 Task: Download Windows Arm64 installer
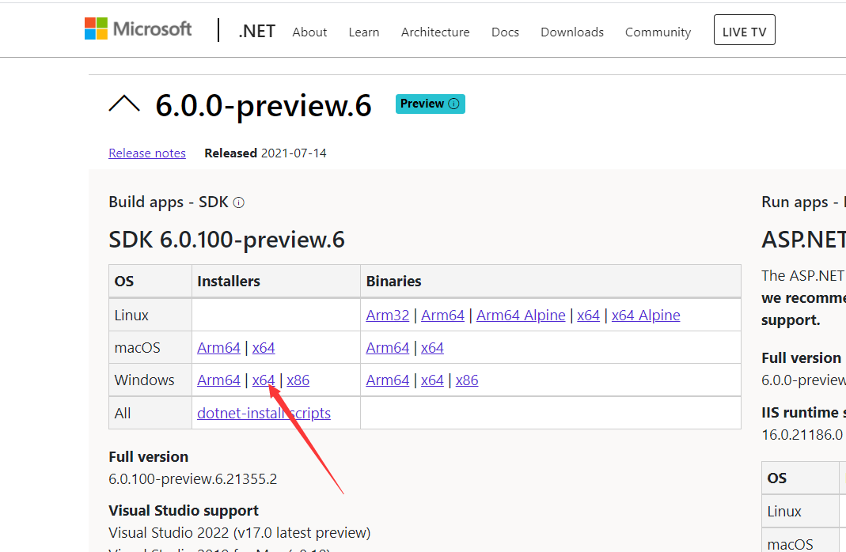pos(218,380)
